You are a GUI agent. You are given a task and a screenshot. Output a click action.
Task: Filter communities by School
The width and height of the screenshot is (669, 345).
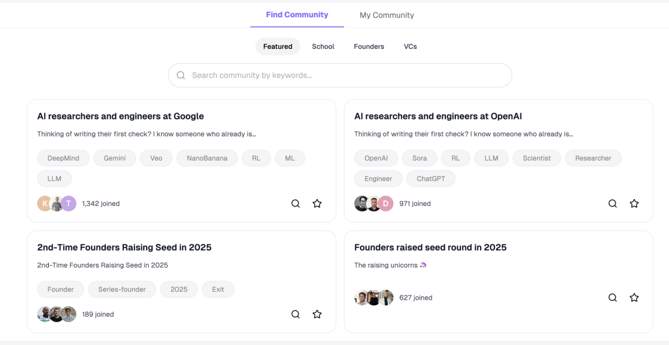[323, 46]
